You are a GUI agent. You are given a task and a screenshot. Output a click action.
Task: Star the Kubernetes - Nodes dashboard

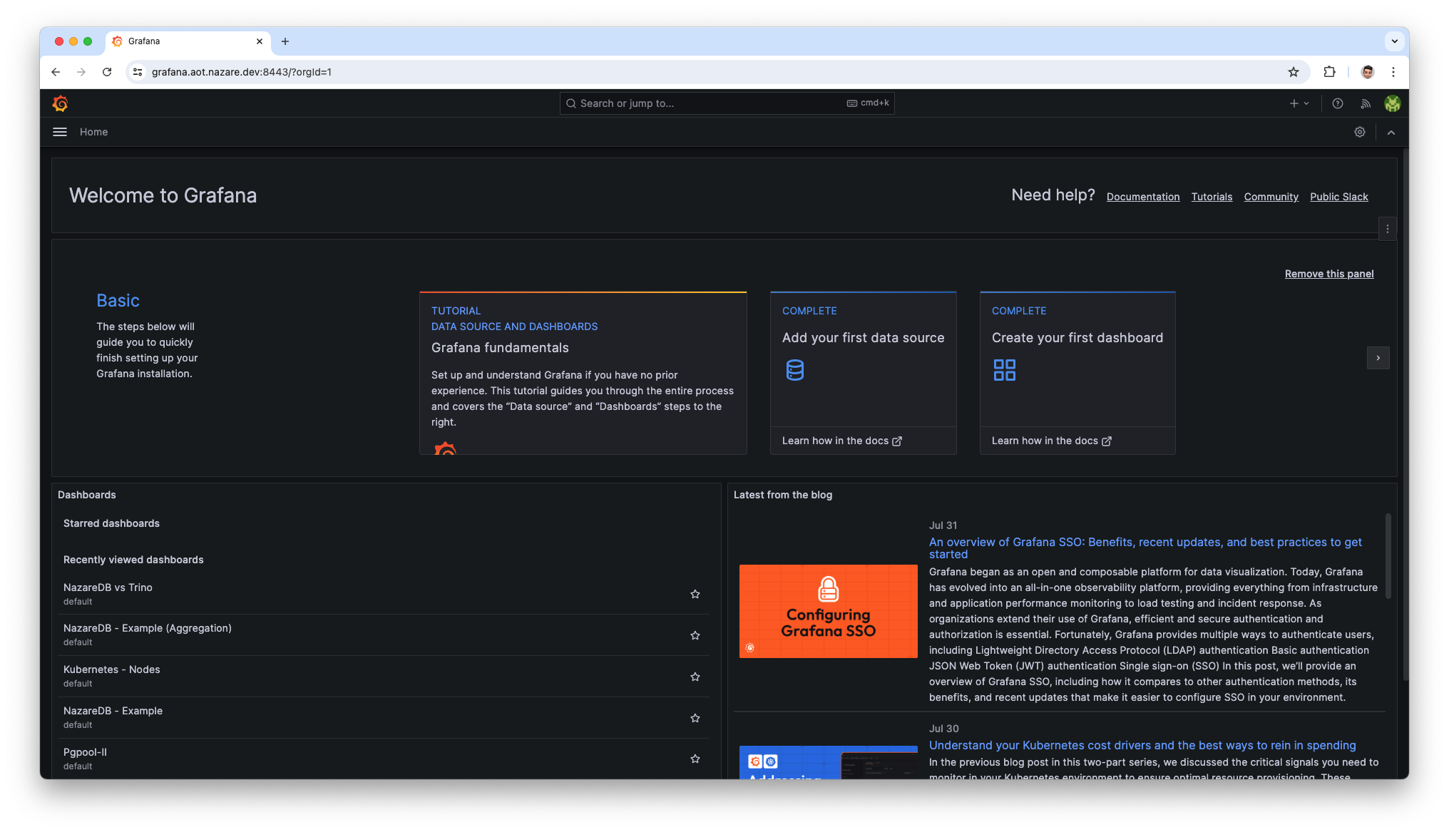click(x=695, y=677)
